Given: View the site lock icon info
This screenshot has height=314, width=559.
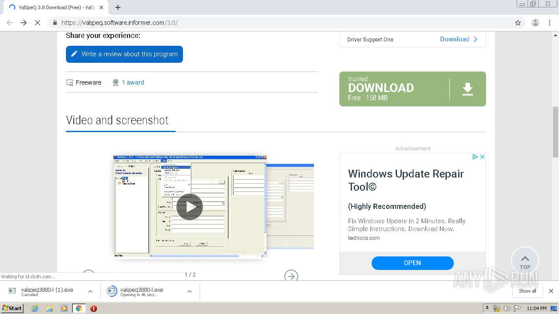Looking at the screenshot, I should click(55, 23).
